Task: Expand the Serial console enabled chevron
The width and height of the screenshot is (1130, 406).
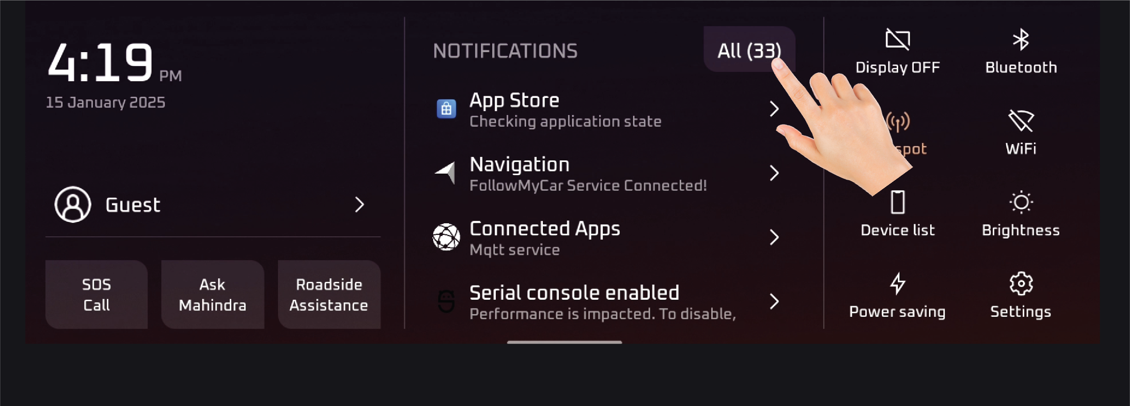Action: (x=774, y=301)
